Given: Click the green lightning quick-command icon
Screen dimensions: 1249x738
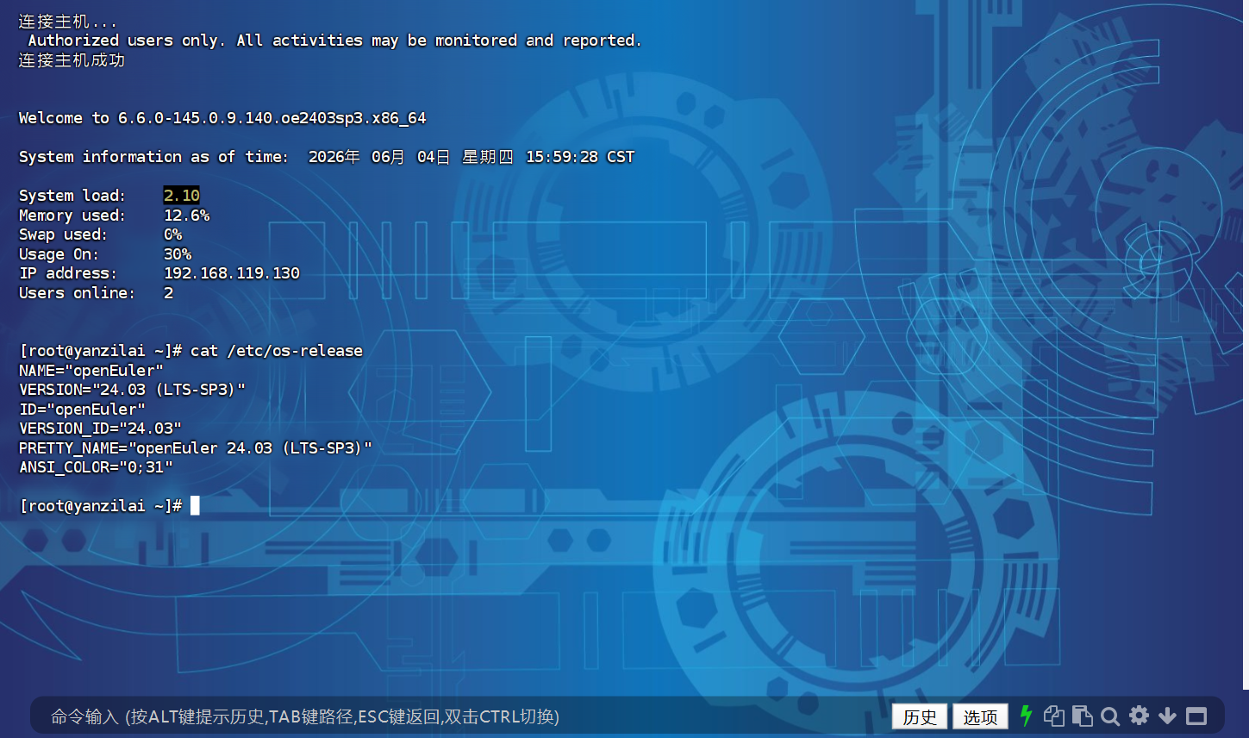Looking at the screenshot, I should (x=1026, y=716).
